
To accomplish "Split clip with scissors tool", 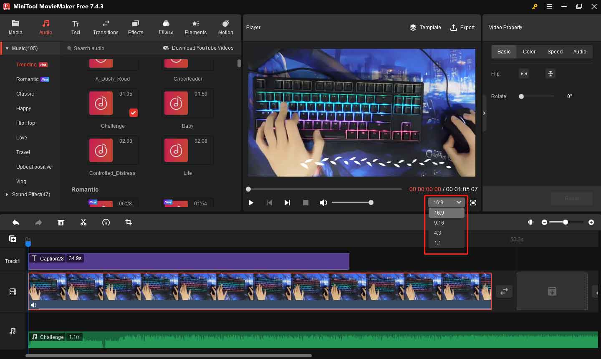I will click(x=83, y=222).
